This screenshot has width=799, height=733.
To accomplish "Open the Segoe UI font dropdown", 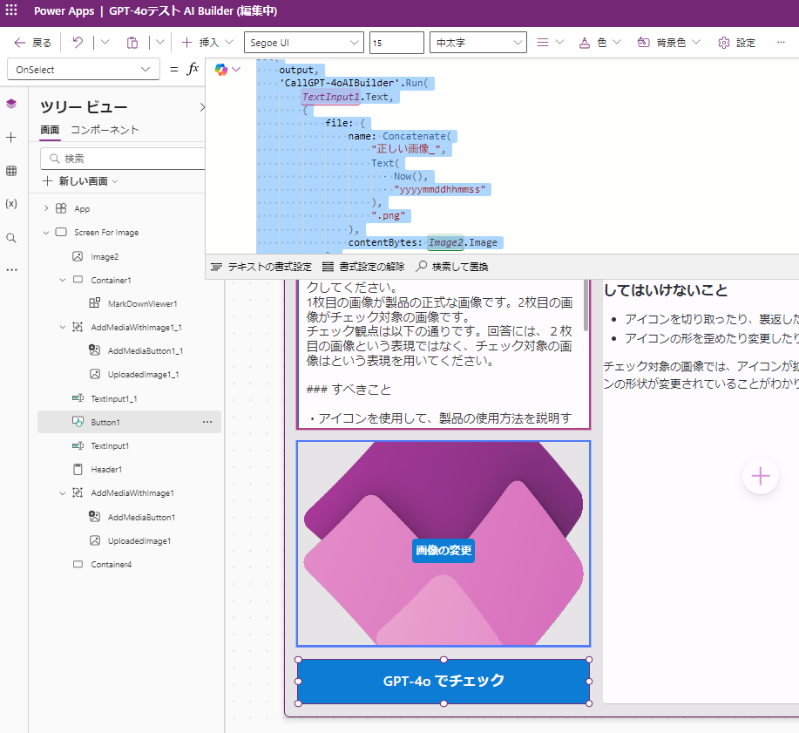I will coord(304,43).
